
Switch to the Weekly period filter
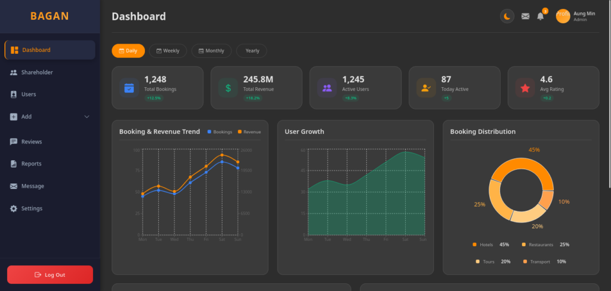(168, 51)
